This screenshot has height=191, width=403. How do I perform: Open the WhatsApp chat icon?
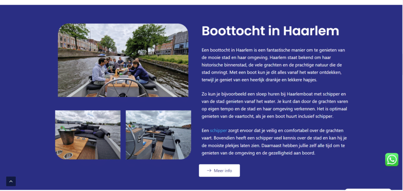(392, 159)
